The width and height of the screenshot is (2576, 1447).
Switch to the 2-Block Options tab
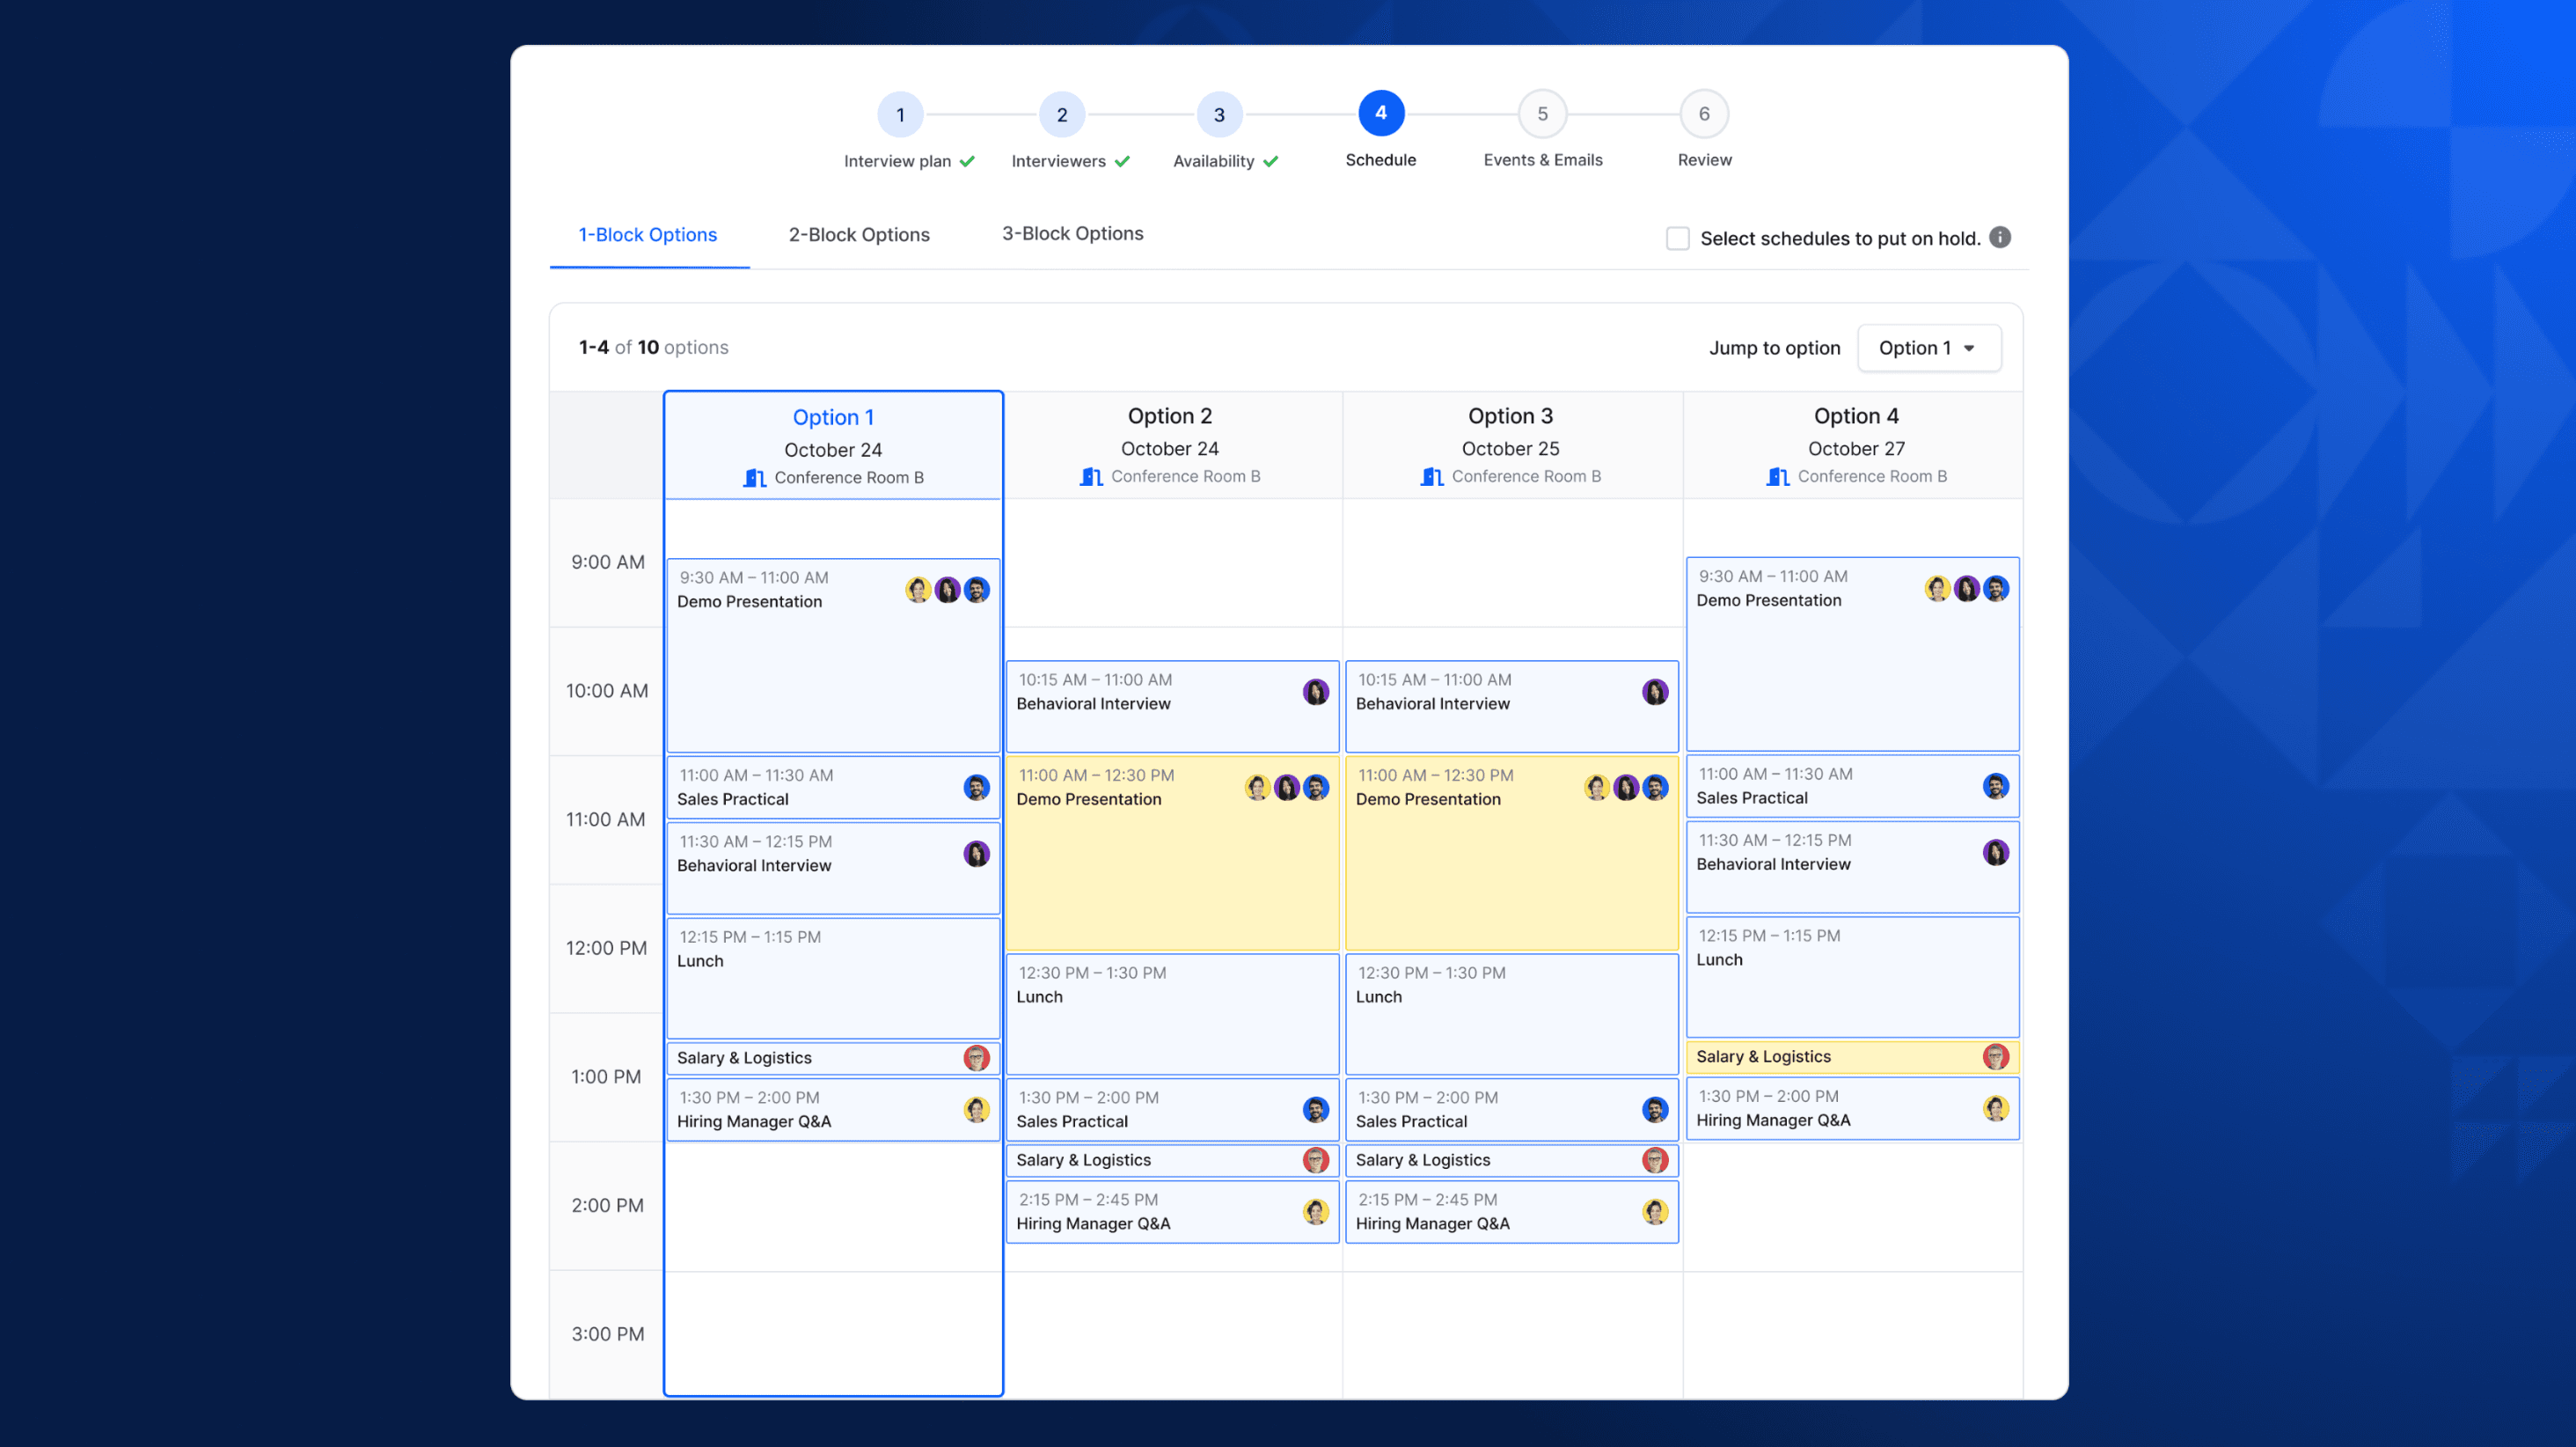click(858, 234)
